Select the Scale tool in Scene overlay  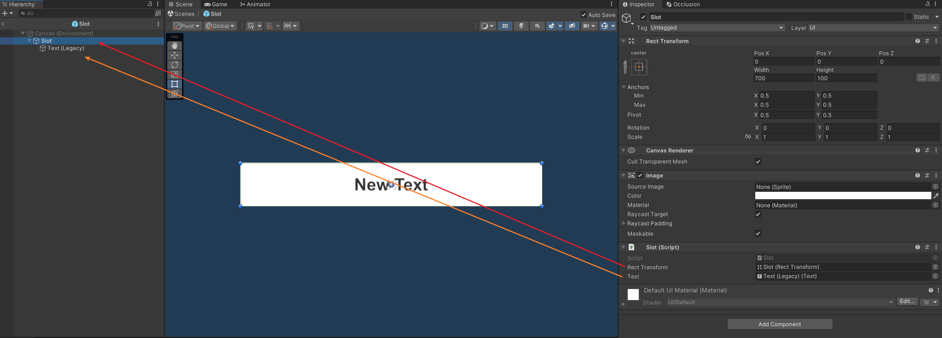tap(175, 74)
